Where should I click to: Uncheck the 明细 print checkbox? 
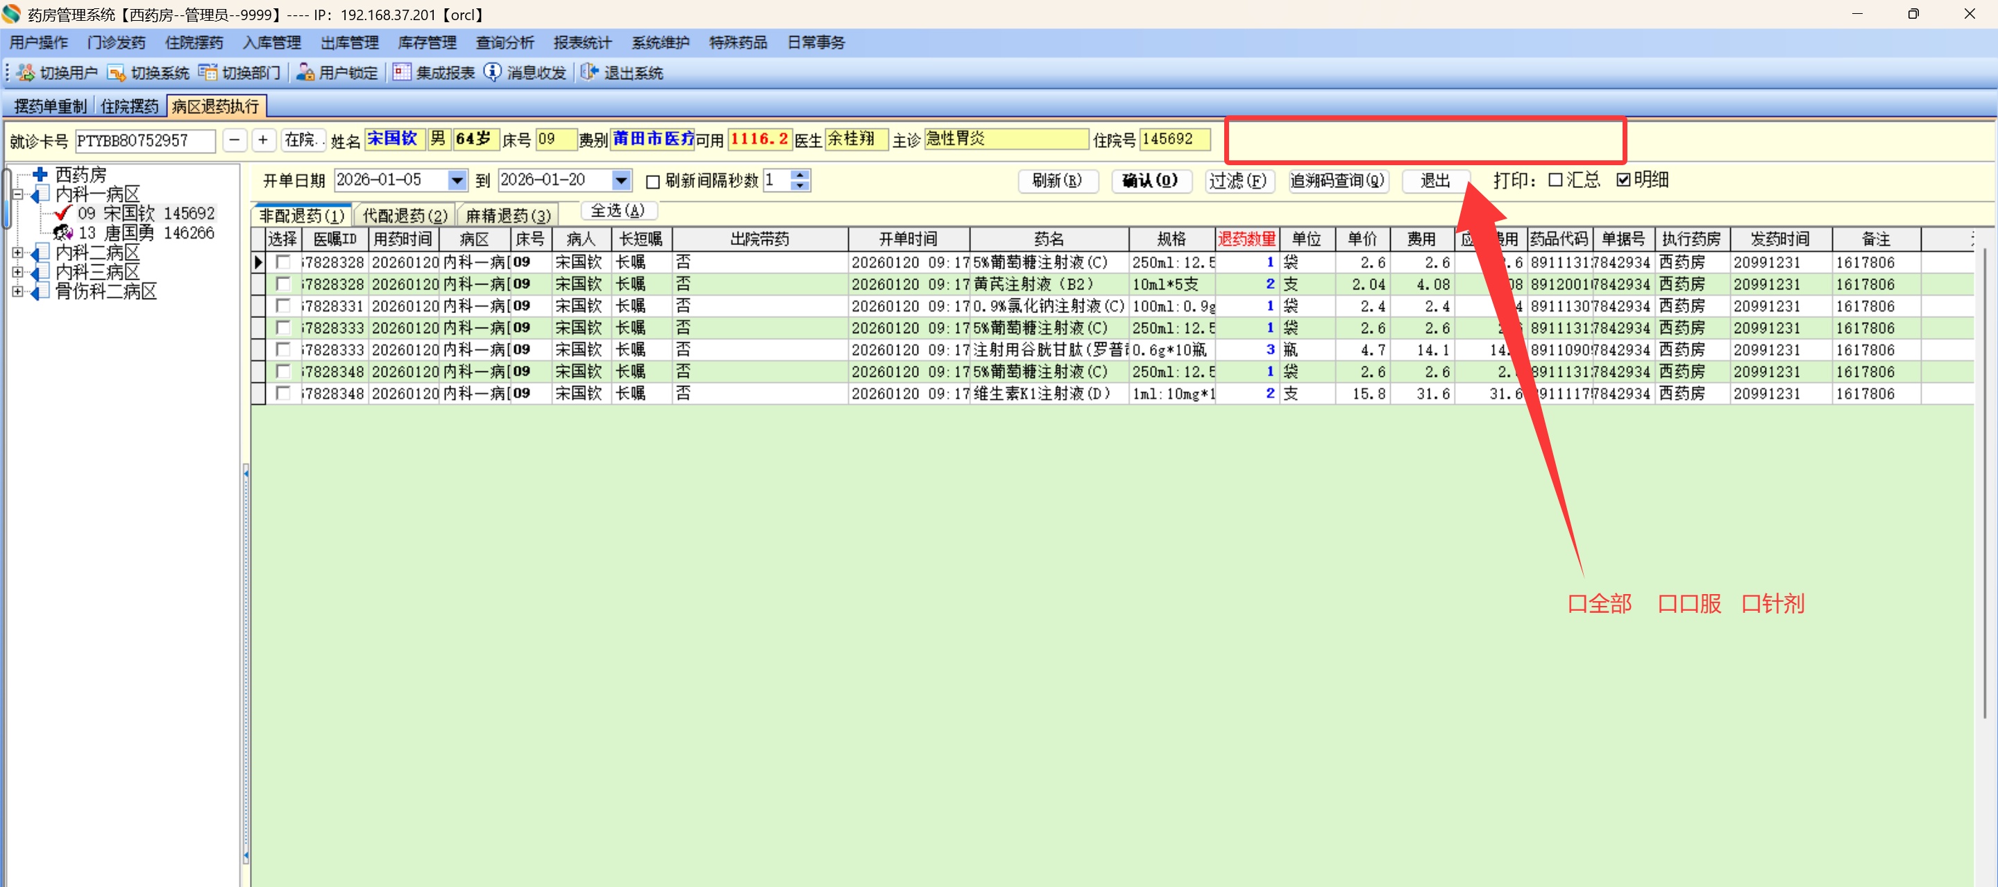1623,180
